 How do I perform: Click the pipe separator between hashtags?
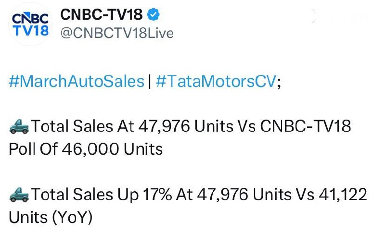150,82
